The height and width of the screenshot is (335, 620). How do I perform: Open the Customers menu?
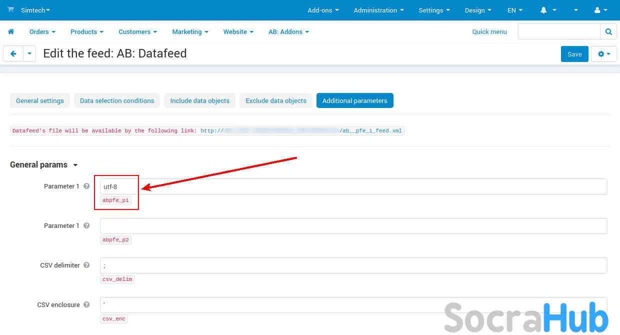click(137, 31)
